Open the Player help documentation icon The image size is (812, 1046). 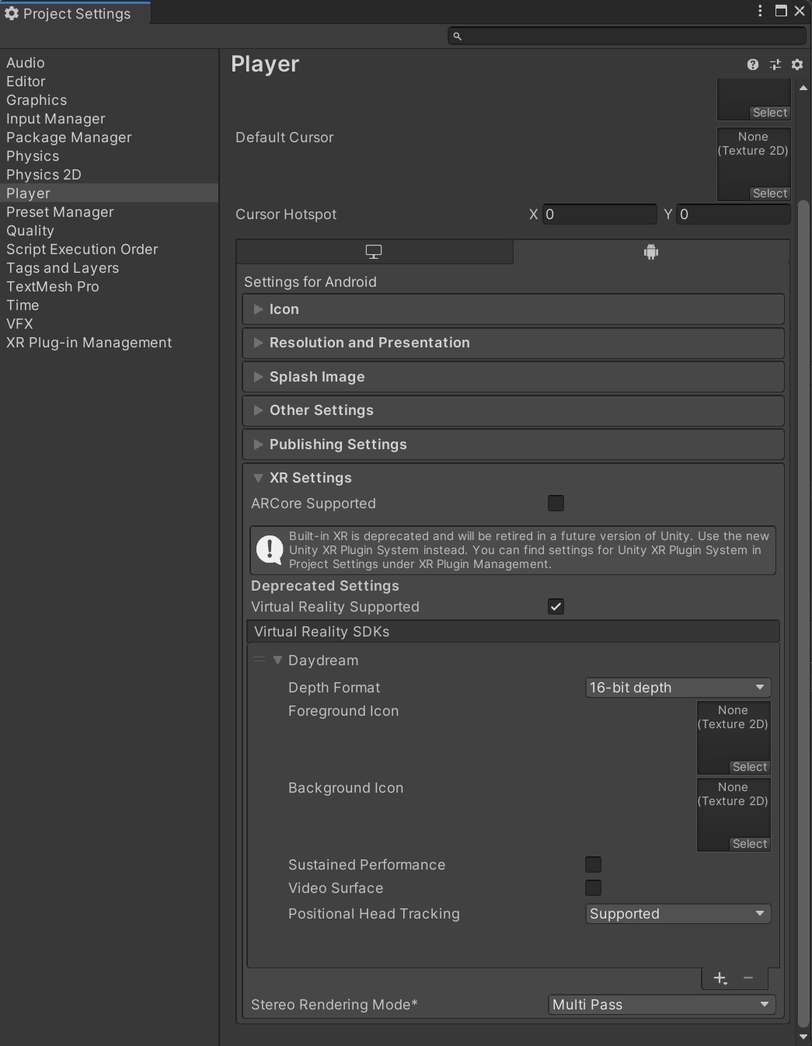pyautogui.click(x=752, y=65)
